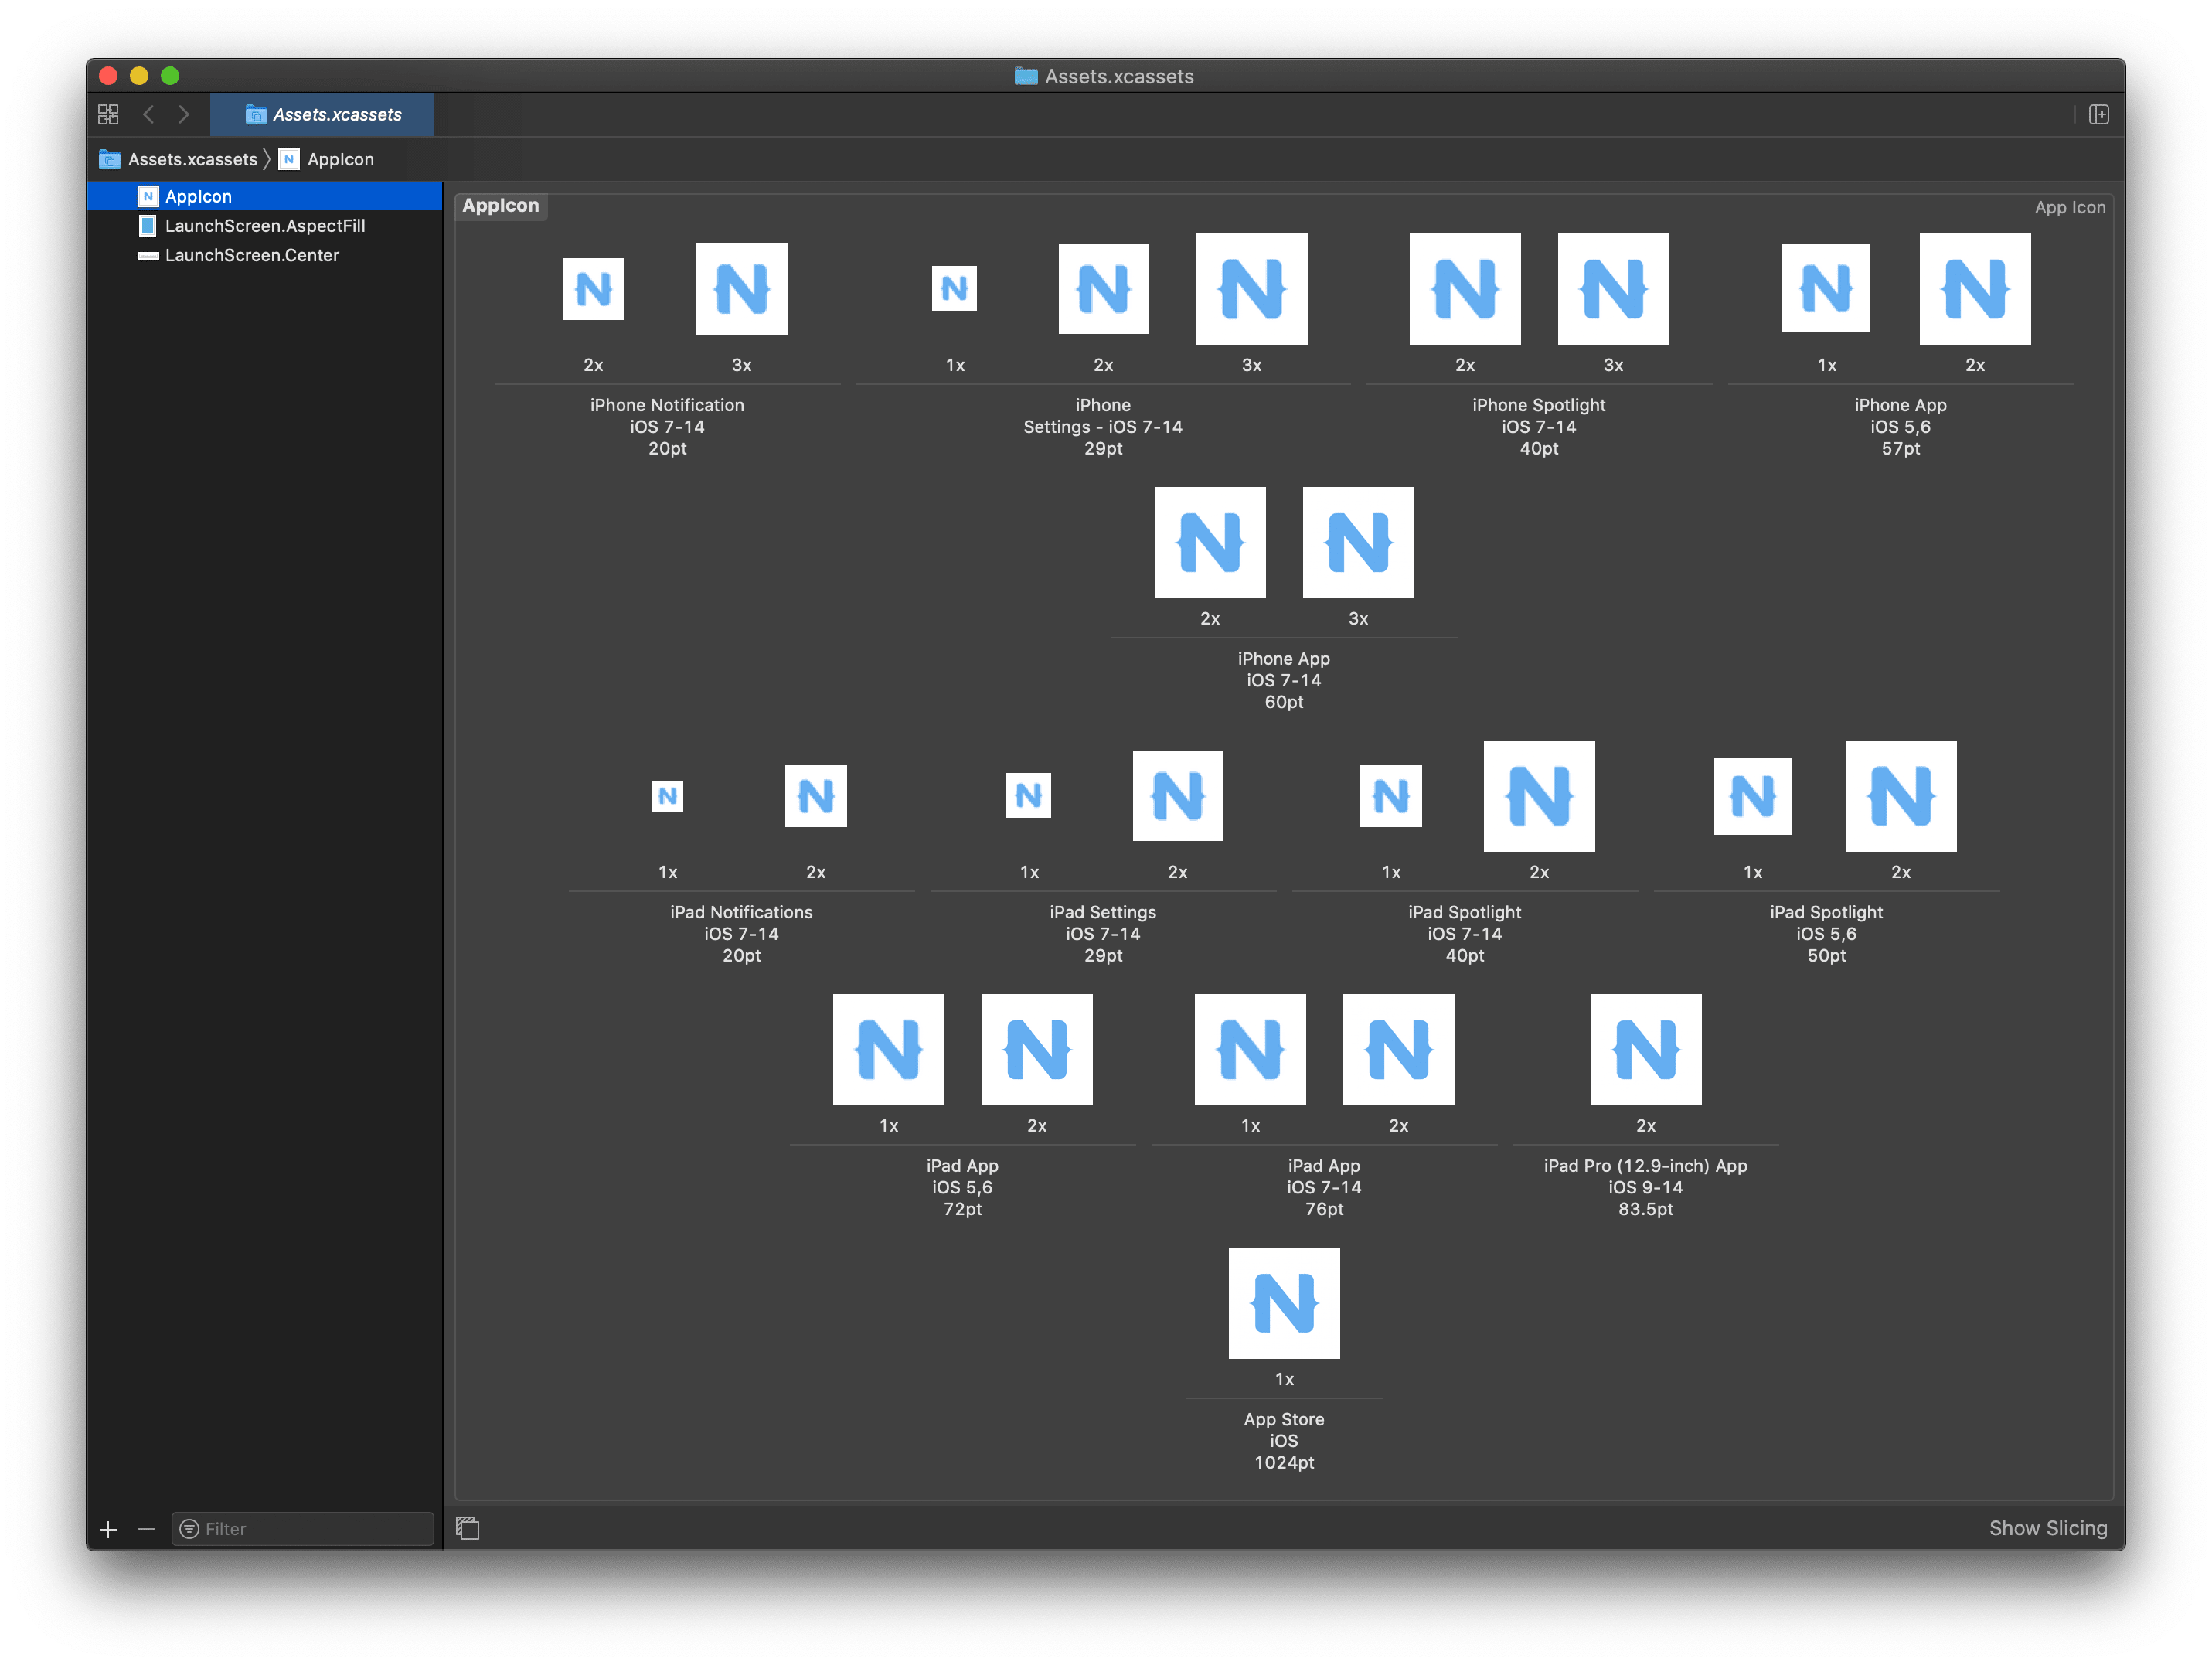This screenshot has width=2212, height=1665.
Task: Select LaunchScreen.AspectFill asset
Action: 264,226
